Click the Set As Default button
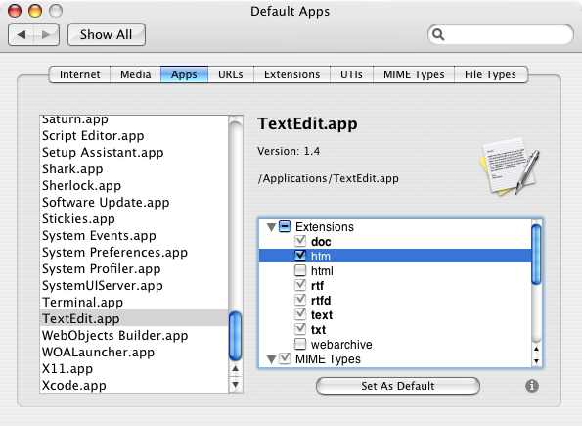Image resolution: width=582 pixels, height=426 pixels. pyautogui.click(x=397, y=386)
